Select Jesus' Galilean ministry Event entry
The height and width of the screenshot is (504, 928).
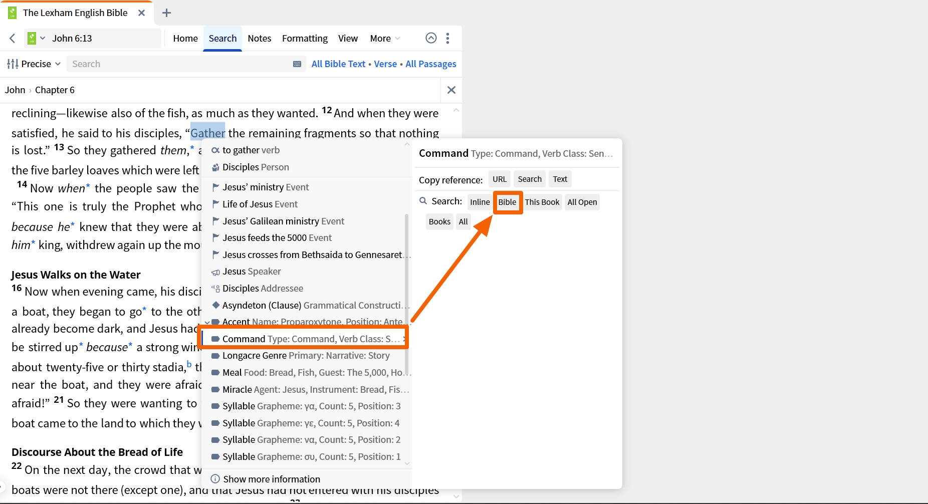coord(306,221)
